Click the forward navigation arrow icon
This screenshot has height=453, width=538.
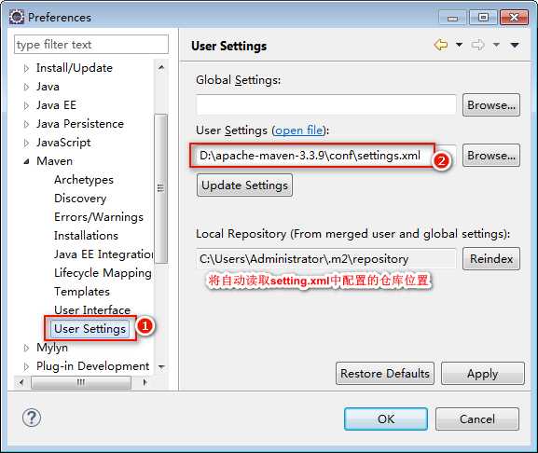478,45
